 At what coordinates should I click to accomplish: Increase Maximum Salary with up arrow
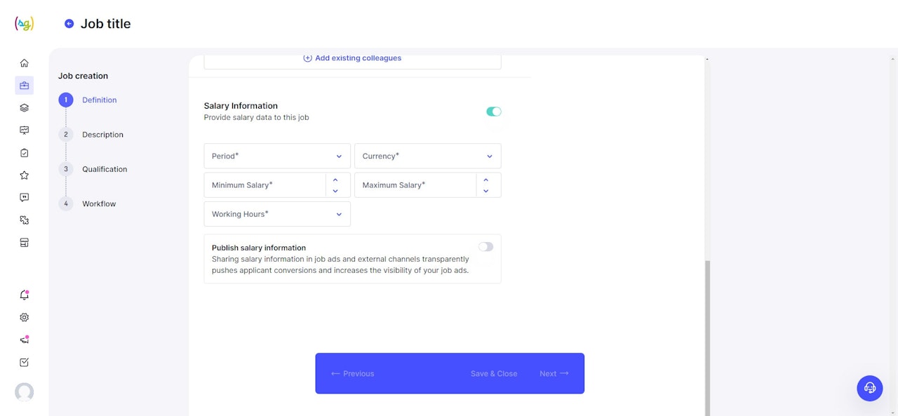[485, 180]
